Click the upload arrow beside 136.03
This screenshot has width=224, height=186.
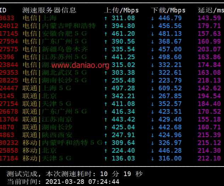point(106,158)
